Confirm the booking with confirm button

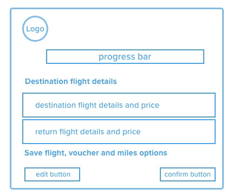coord(187,174)
